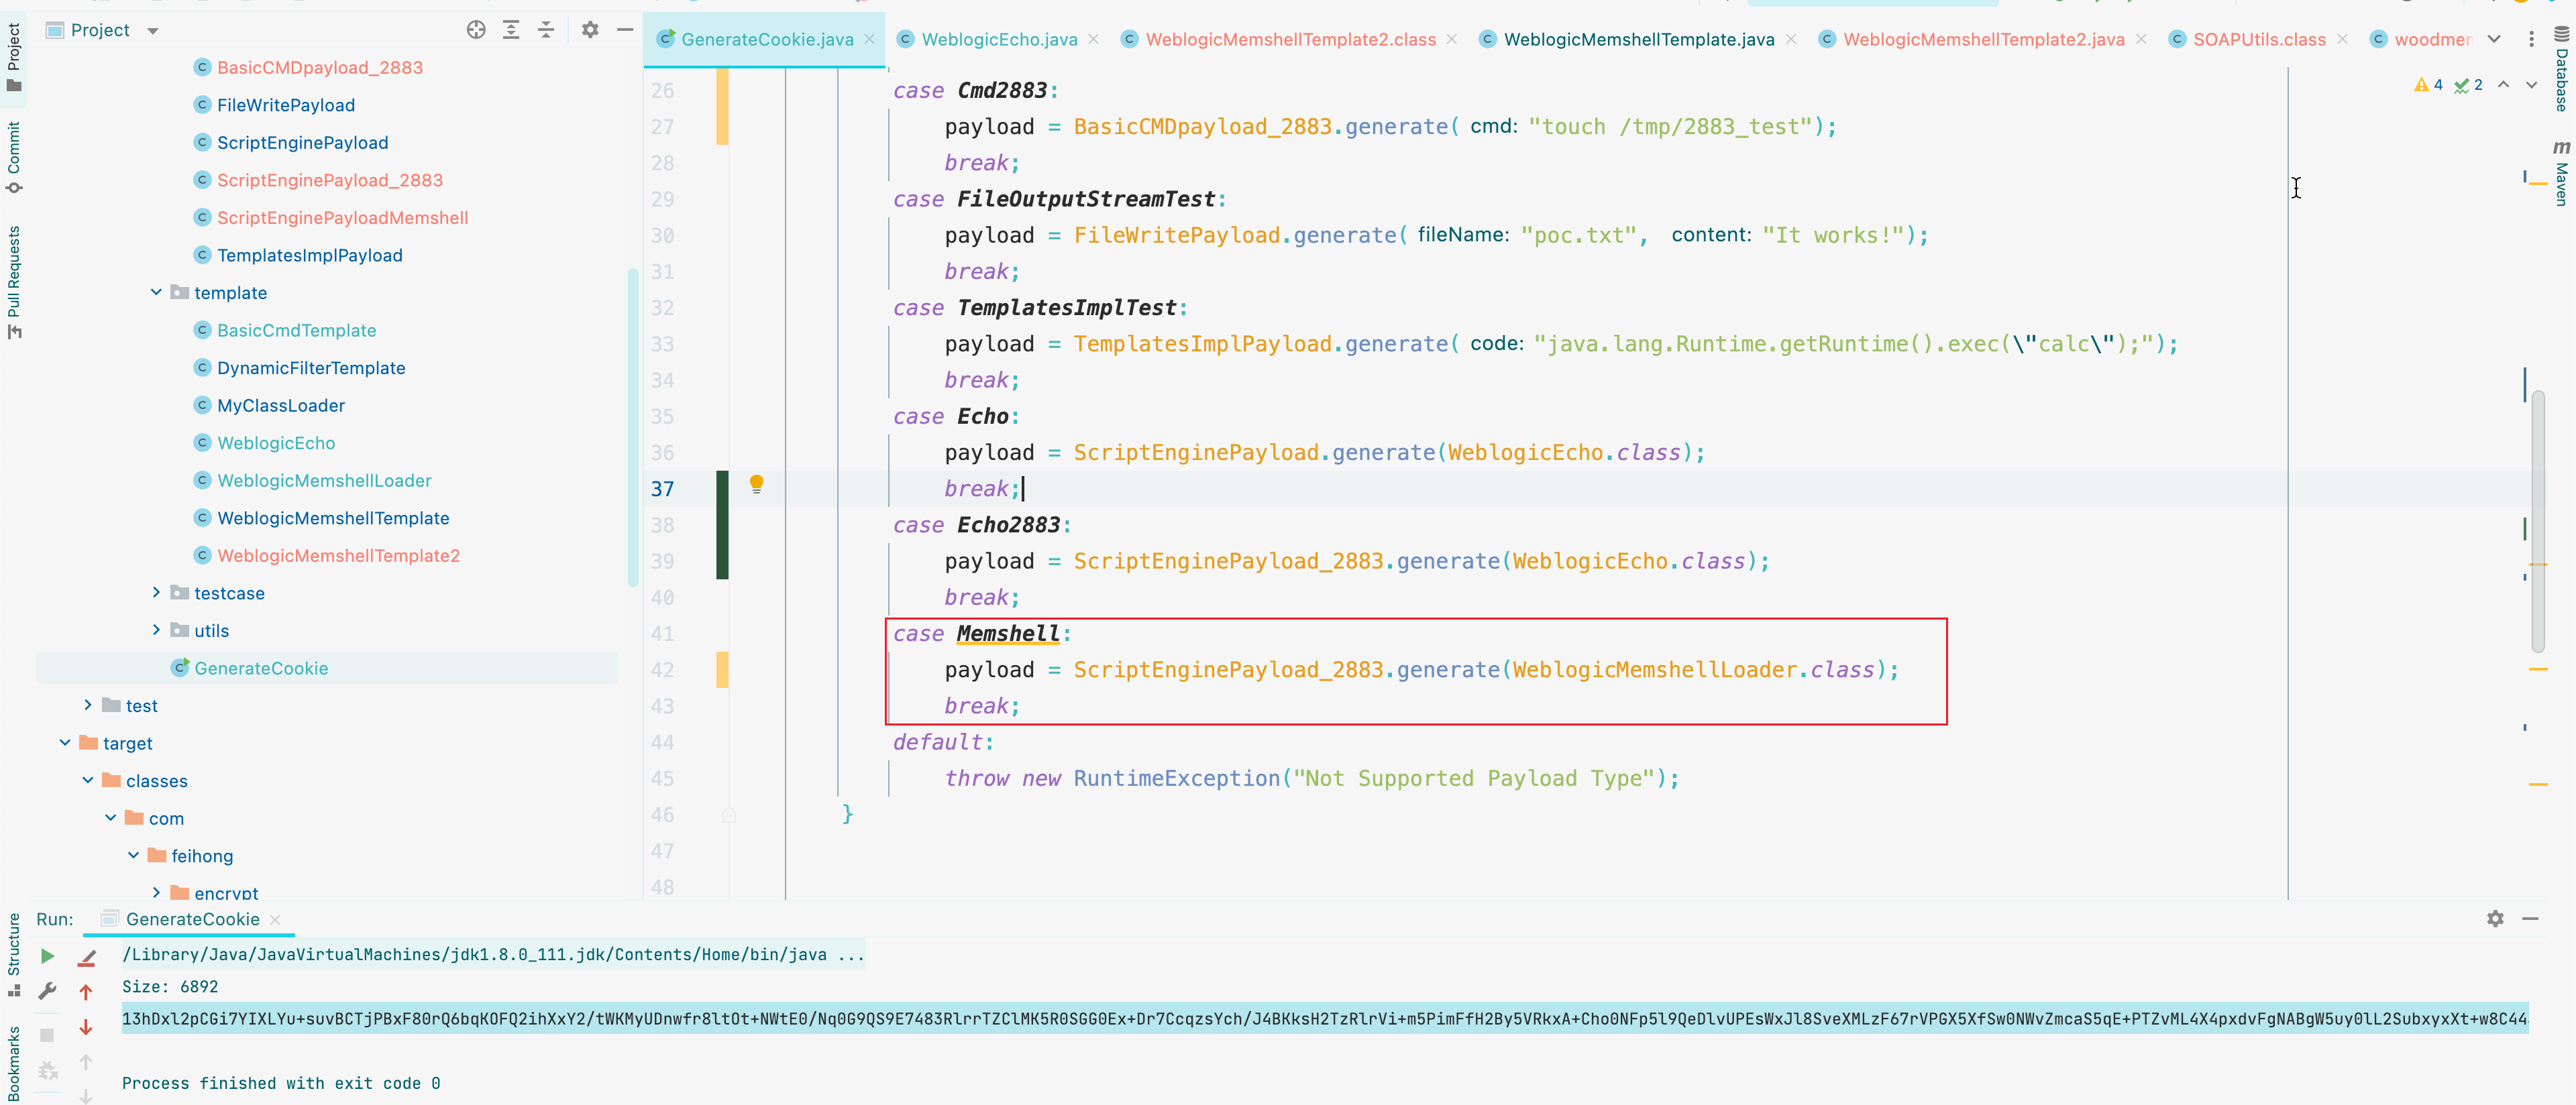
Task: Click Collapse All icon in Project toolbar
Action: 546,30
